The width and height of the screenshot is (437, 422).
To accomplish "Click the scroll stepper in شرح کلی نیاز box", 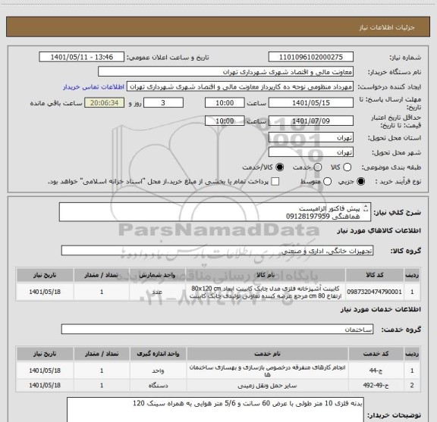I will (x=366, y=208).
